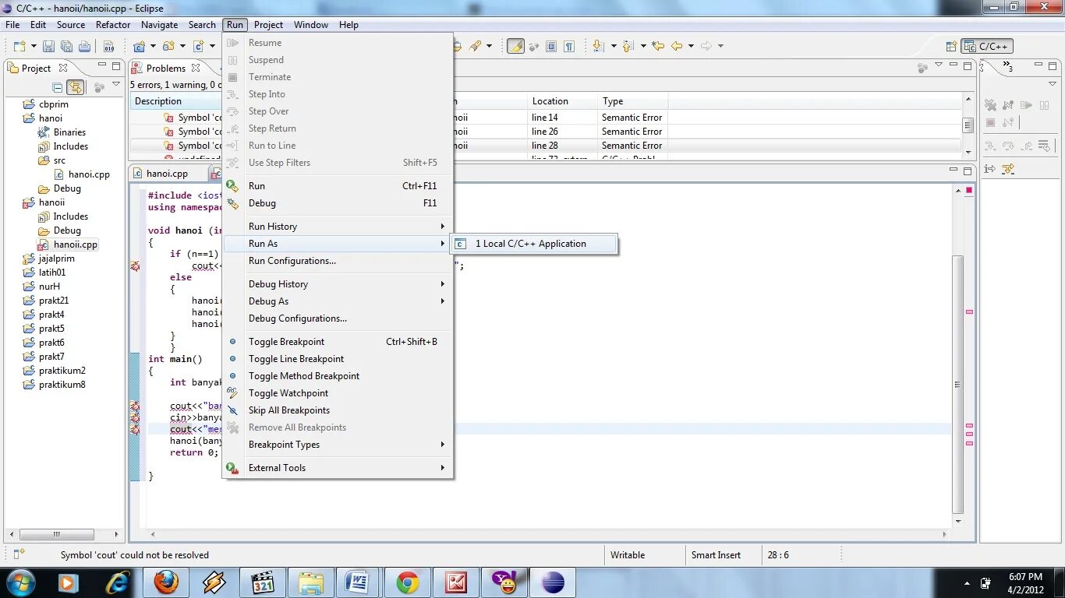Open Run Configurations dialog entry
This screenshot has width=1065, height=598.
[x=338, y=261]
